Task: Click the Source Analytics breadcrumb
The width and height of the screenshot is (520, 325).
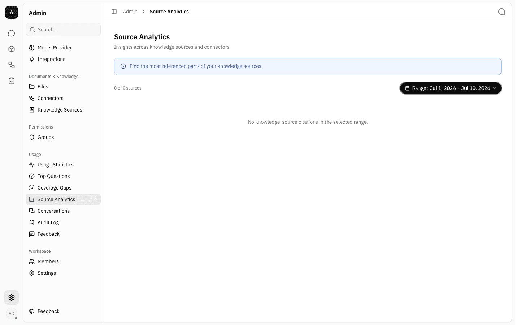Action: [x=169, y=12]
